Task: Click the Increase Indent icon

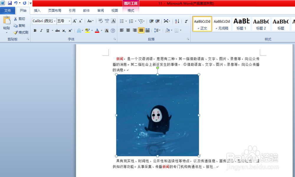Action: 158,21
